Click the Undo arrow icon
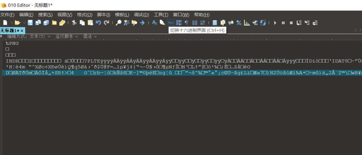 [x=98, y=22]
